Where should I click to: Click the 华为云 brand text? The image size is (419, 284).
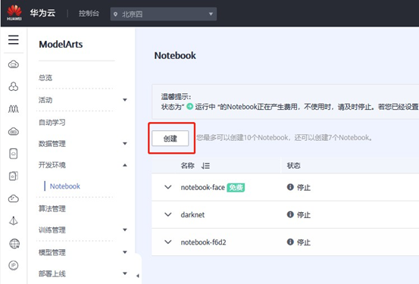(42, 13)
